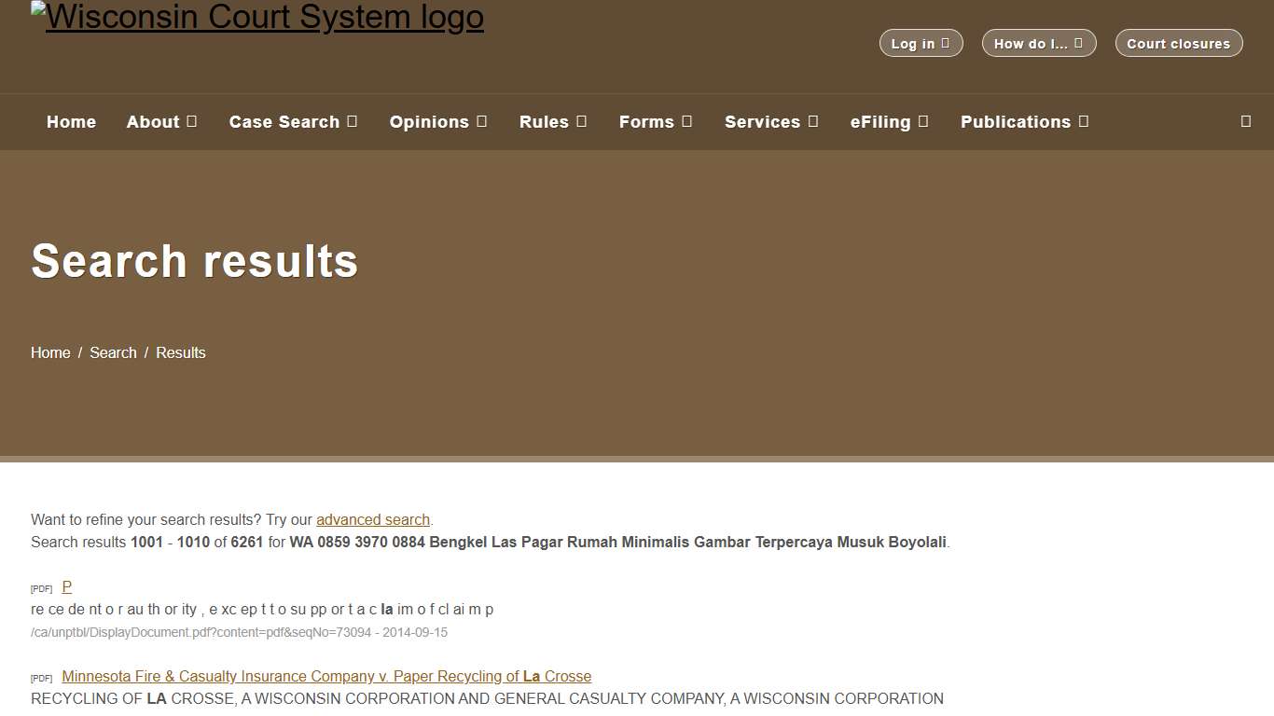Open the site search icon in navigation bar
Screen dimensions: 1274x716
(1245, 121)
